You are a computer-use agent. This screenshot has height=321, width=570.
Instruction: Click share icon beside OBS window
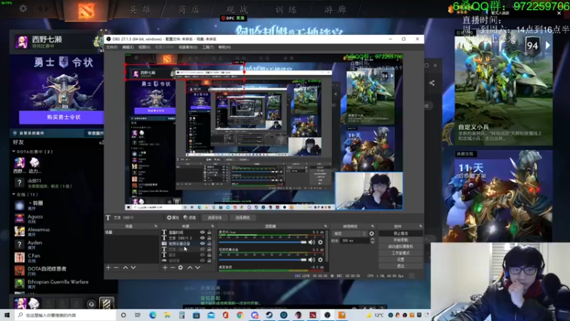tap(432, 83)
